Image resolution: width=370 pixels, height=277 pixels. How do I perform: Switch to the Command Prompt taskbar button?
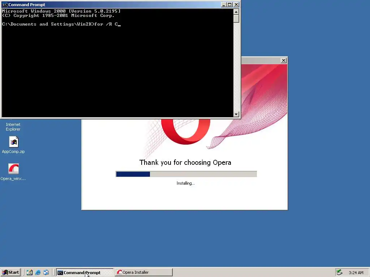[x=85, y=273]
